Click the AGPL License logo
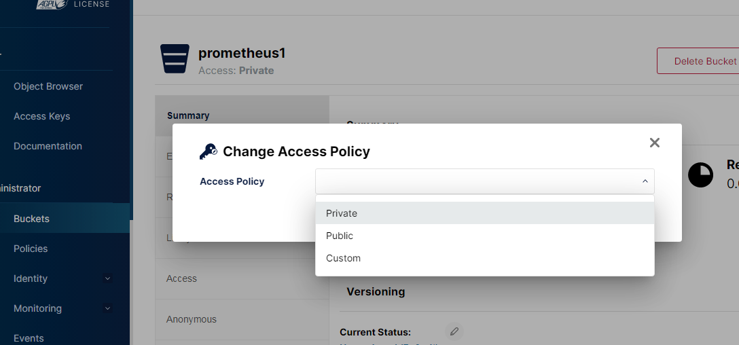 point(52,5)
